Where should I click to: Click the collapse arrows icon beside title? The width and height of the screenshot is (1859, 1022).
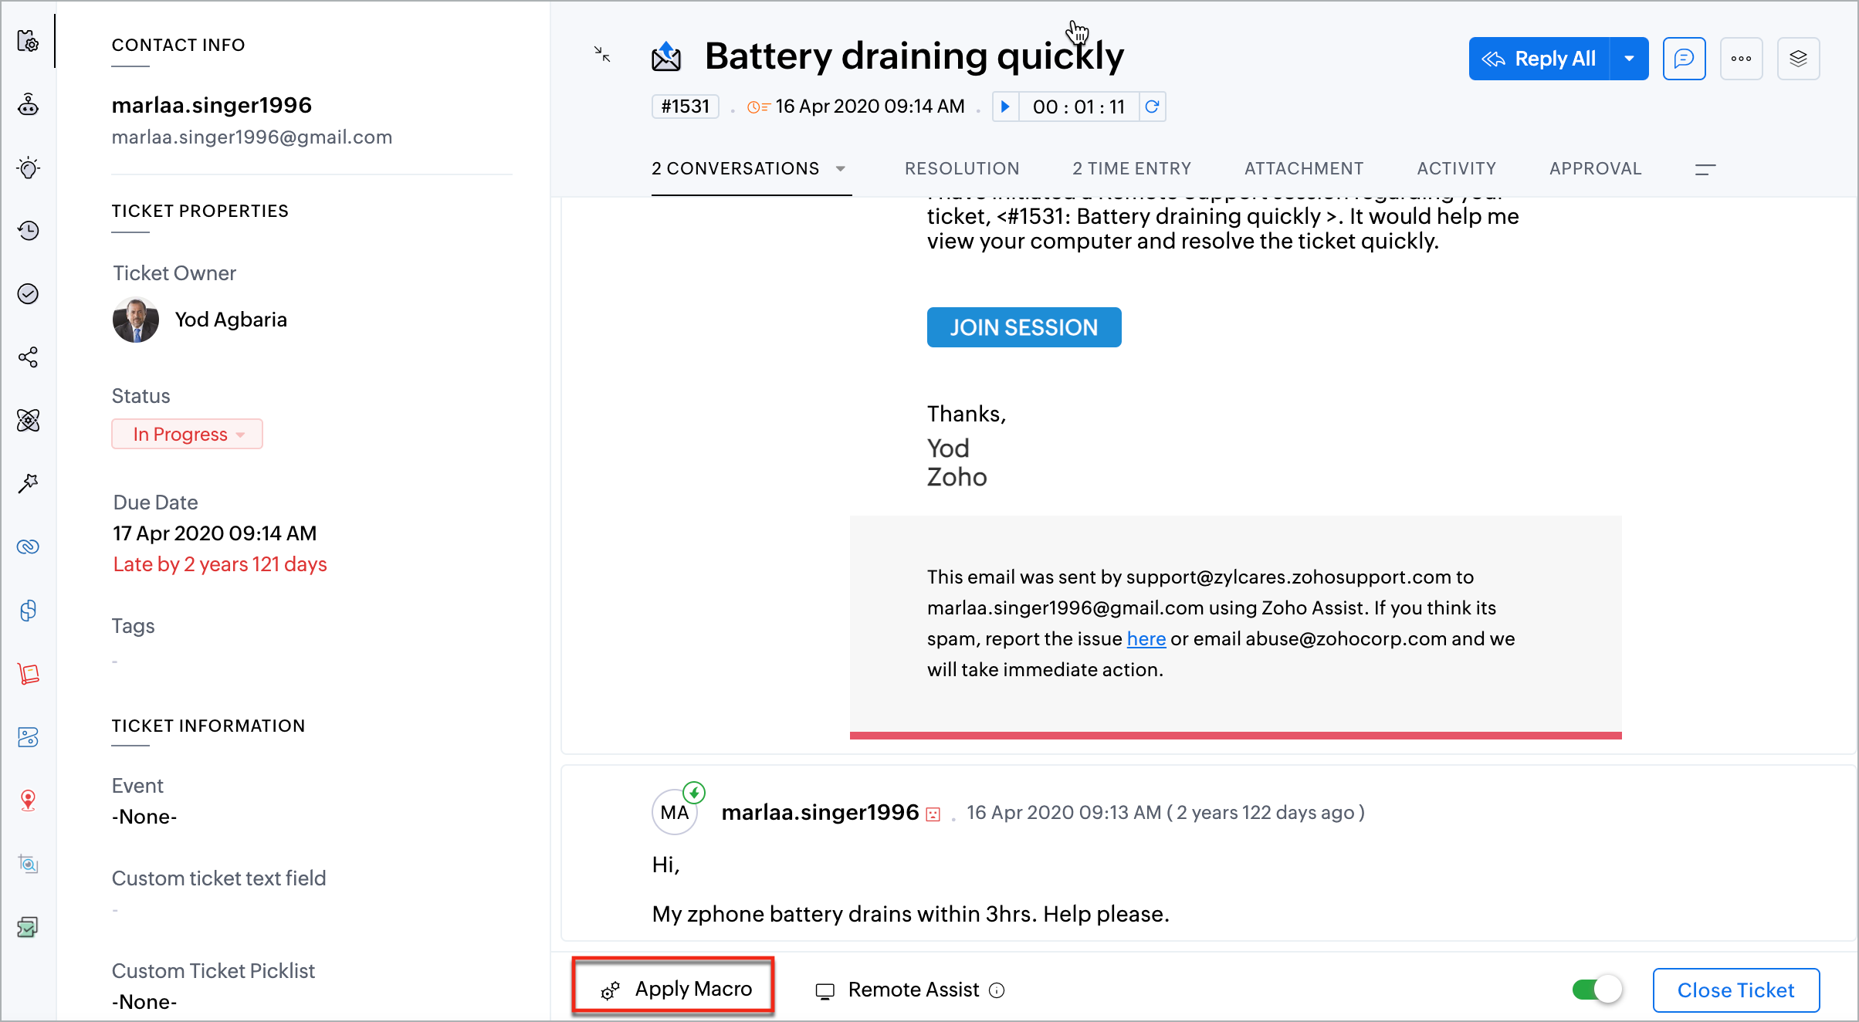[602, 54]
